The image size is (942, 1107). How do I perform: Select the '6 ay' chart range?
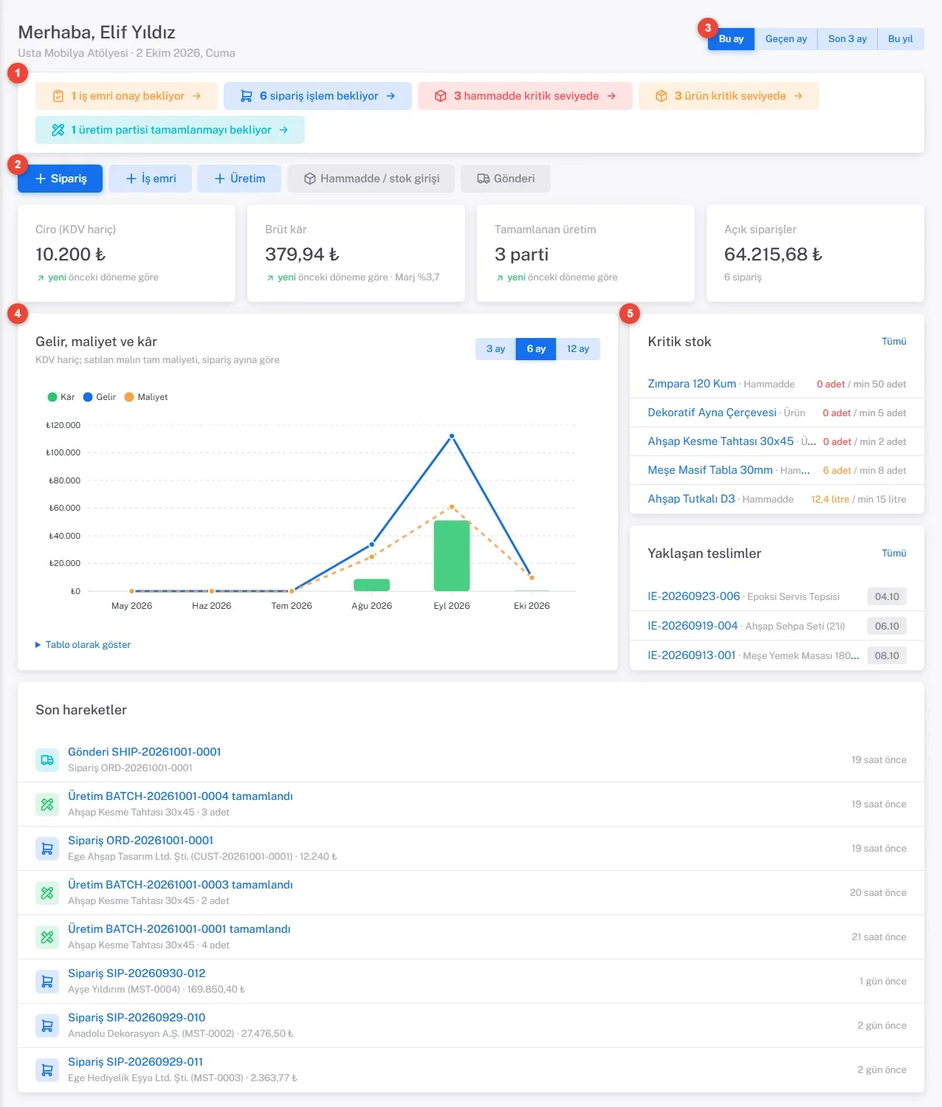(x=536, y=349)
